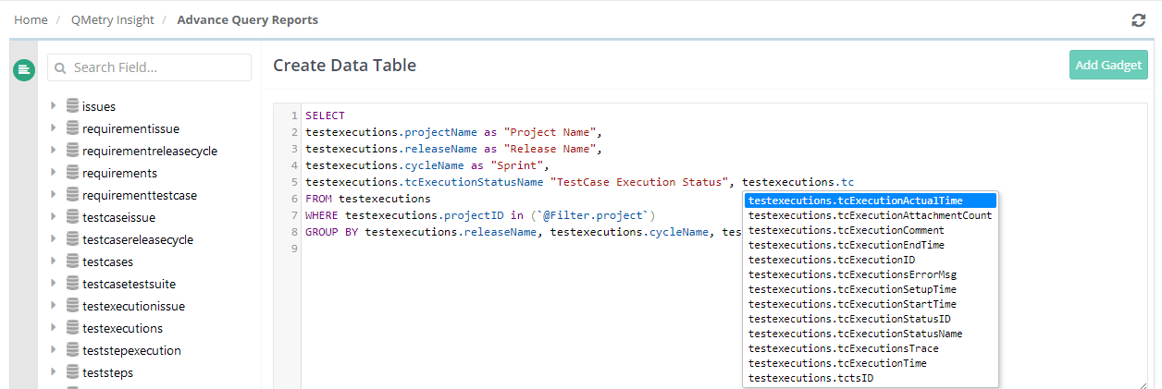Click the FROM testexecutions query line

(368, 199)
